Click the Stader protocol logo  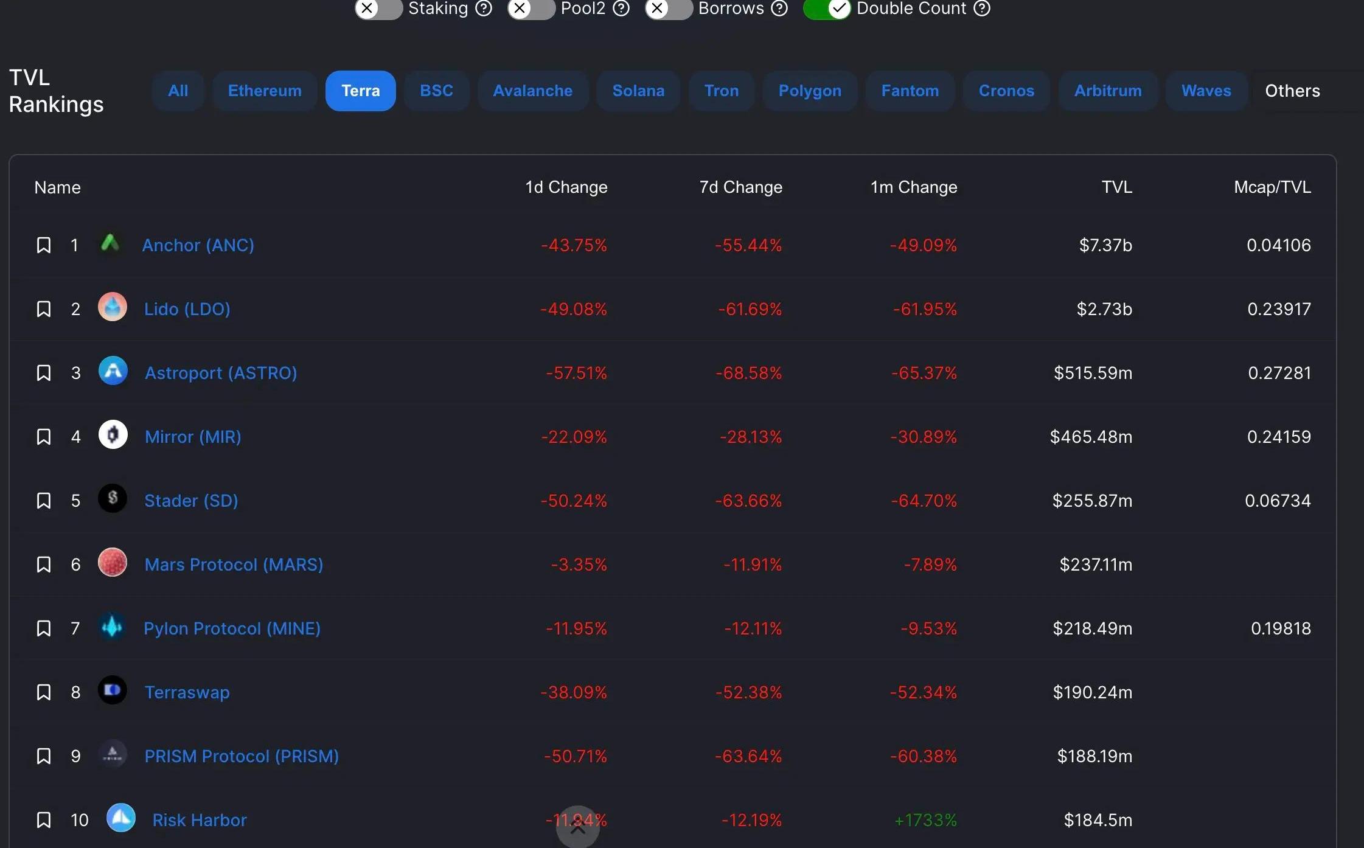[x=113, y=499]
